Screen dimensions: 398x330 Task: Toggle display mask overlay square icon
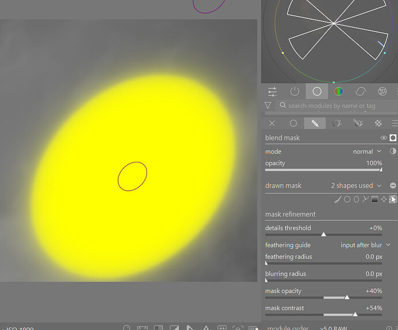tap(393, 138)
